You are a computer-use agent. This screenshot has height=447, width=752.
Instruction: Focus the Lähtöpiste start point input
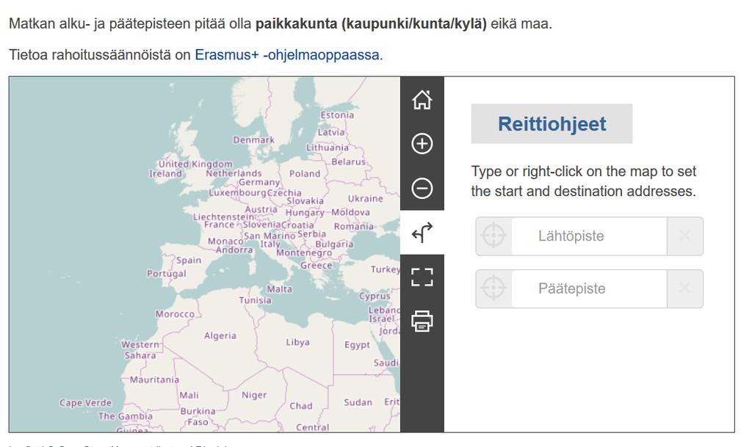click(x=589, y=236)
